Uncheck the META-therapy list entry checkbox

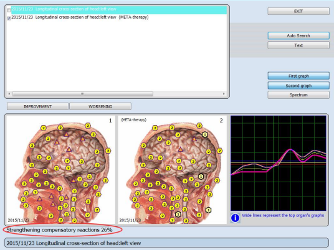(x=9, y=18)
